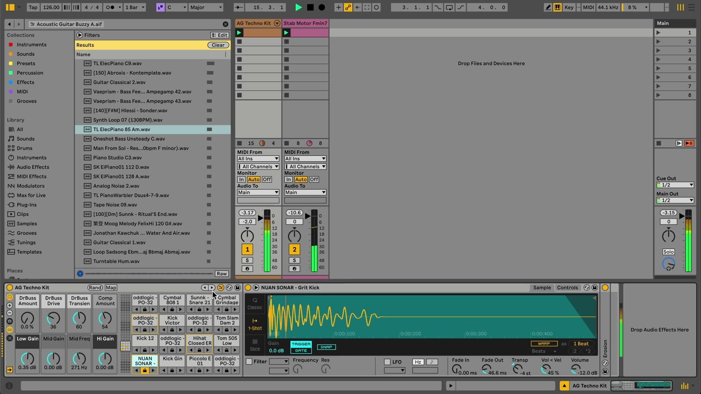Toggle track 2 activator button

tap(294, 250)
